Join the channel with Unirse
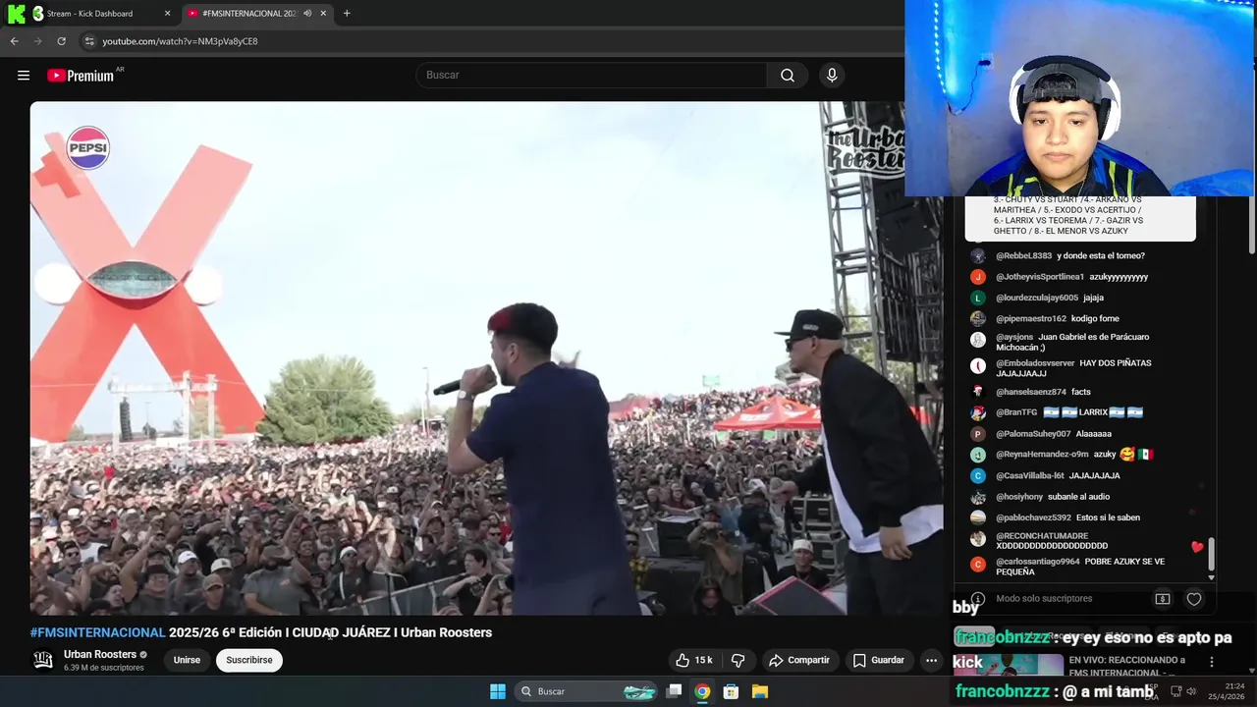The height and width of the screenshot is (707, 1257). coord(187,660)
